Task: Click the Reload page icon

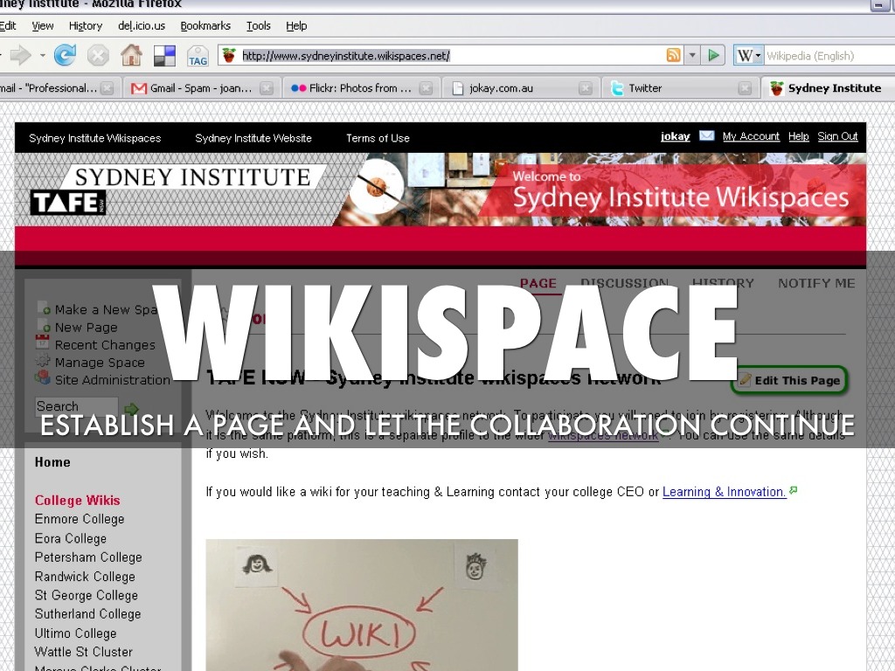Action: coord(65,56)
